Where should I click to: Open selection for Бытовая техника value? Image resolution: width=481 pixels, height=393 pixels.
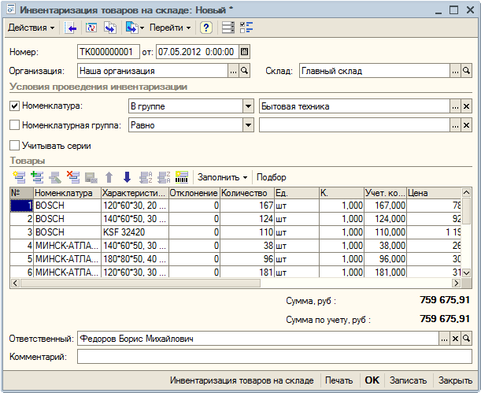point(455,106)
